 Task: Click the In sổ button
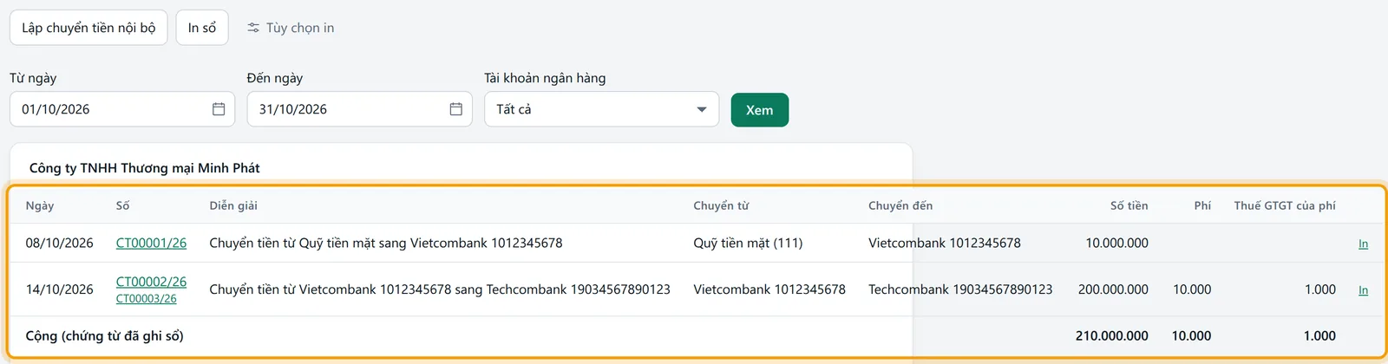[x=202, y=28]
